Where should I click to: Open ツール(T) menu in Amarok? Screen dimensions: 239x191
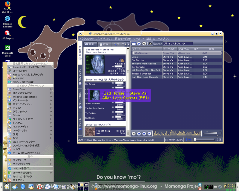pos(138,39)
